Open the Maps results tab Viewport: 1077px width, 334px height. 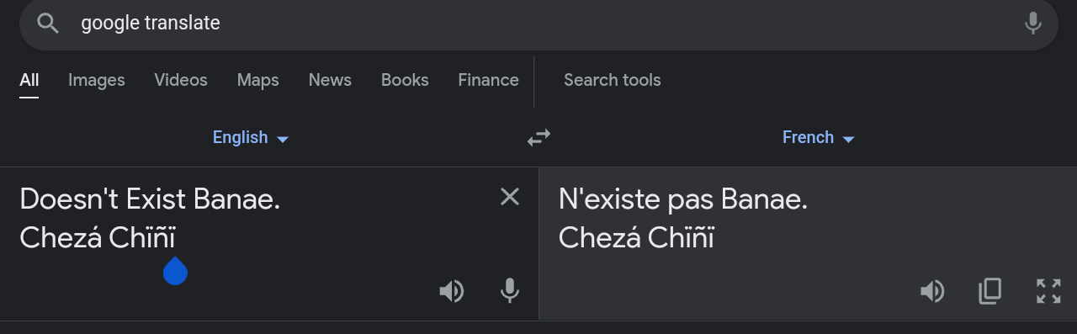[x=258, y=80]
